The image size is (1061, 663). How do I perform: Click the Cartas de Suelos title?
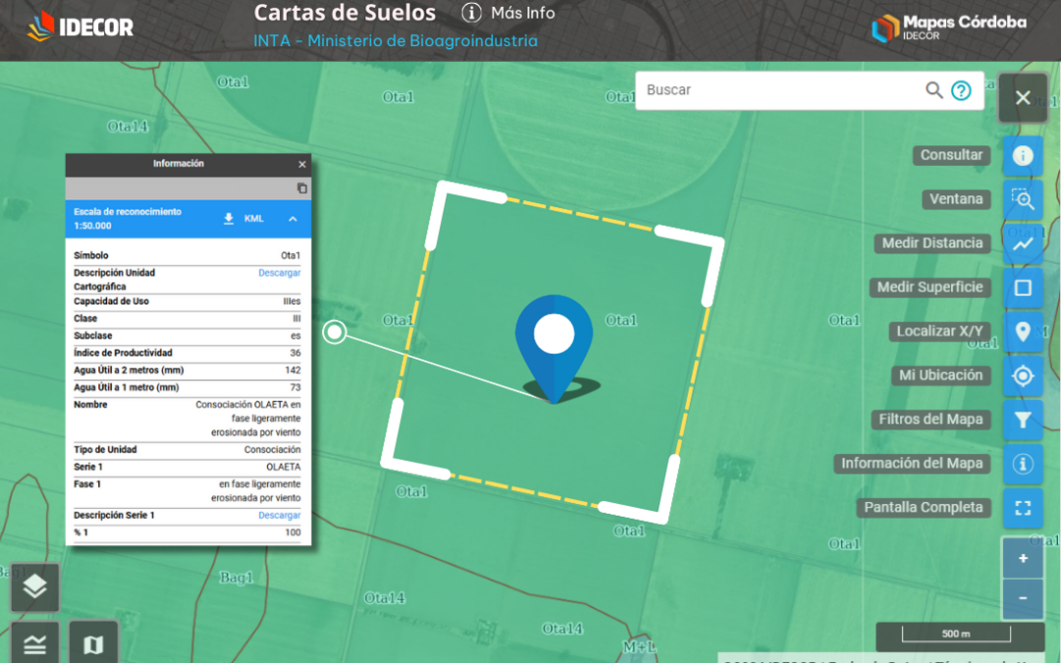tap(345, 13)
